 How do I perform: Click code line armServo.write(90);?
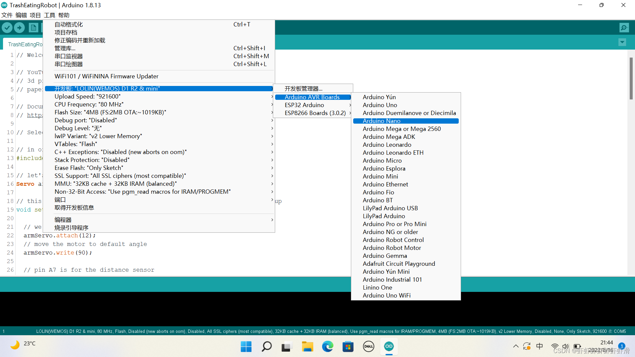[58, 253]
